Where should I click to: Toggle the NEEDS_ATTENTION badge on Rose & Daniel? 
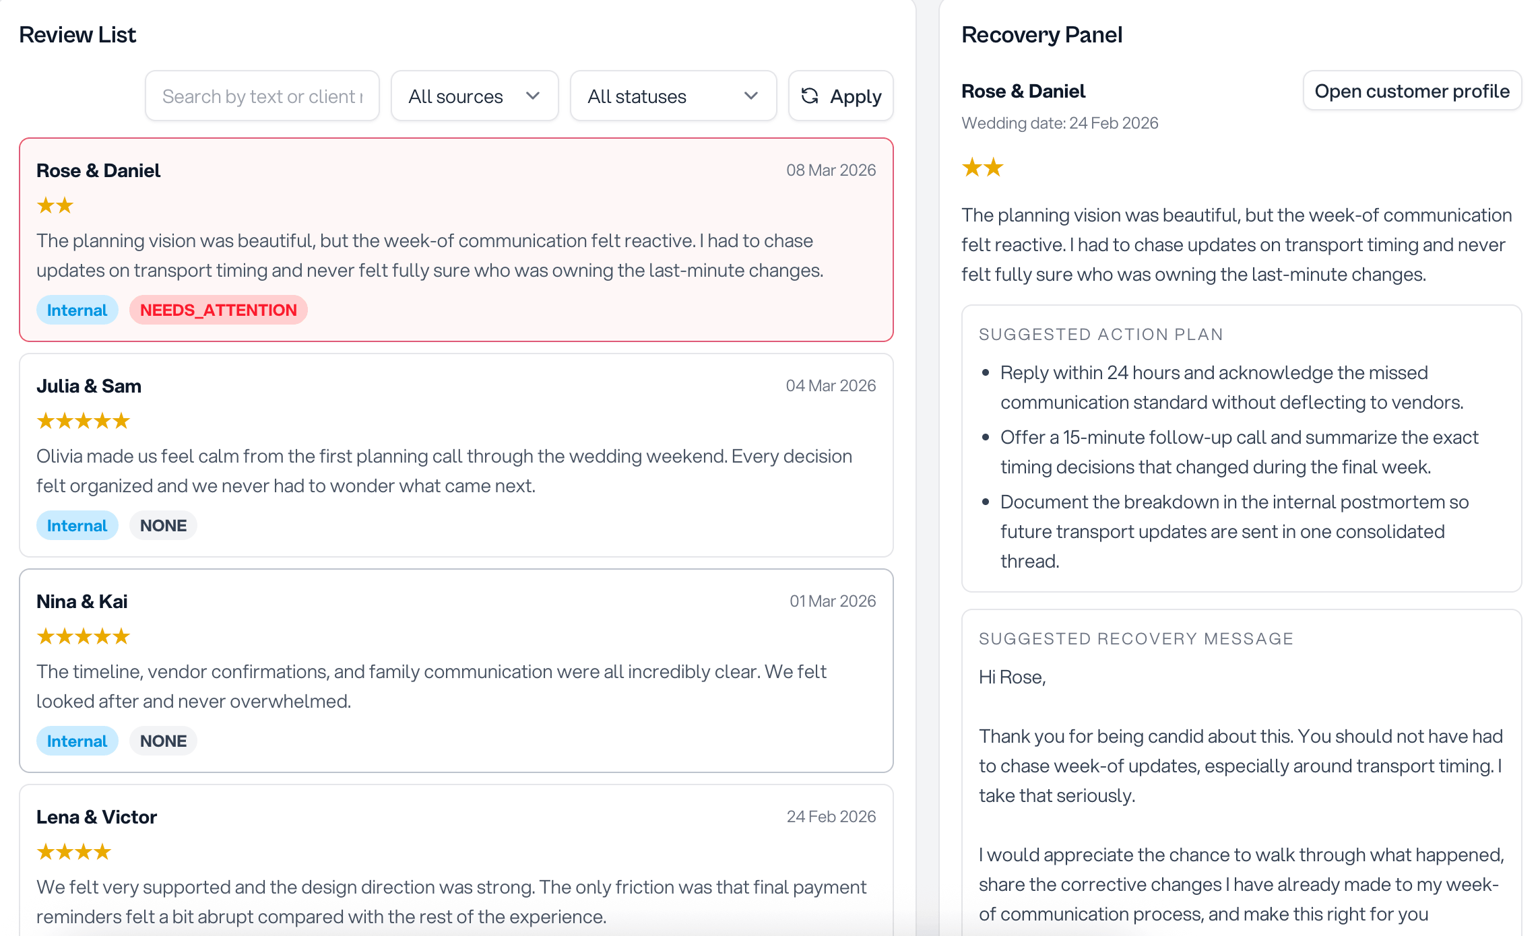[218, 310]
